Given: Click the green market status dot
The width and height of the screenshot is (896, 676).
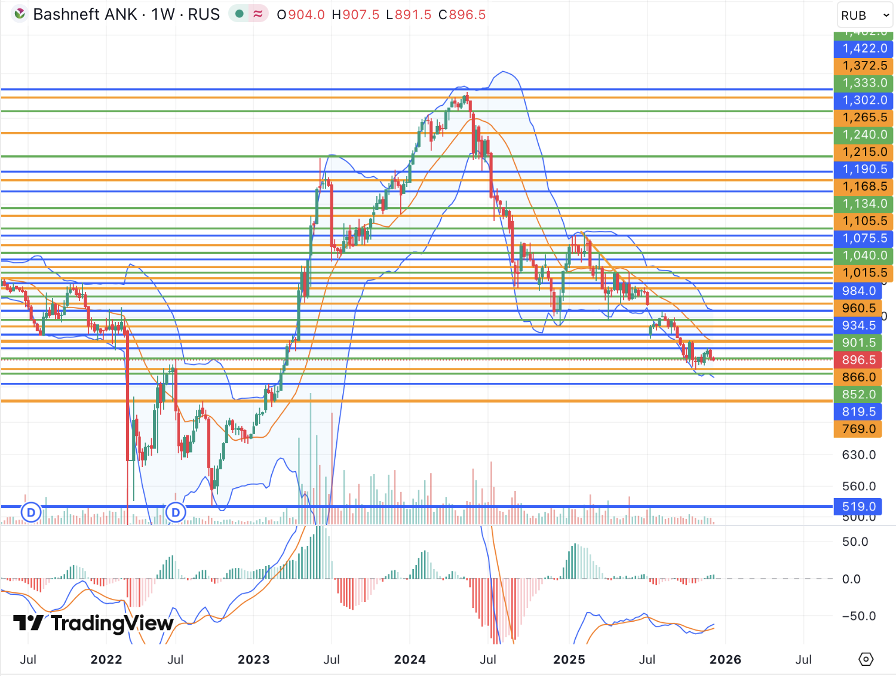Looking at the screenshot, I should pos(240,14).
